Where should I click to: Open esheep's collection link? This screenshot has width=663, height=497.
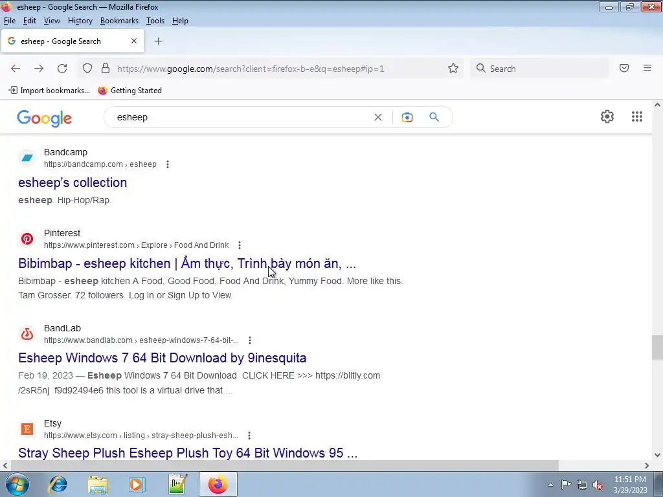(73, 182)
